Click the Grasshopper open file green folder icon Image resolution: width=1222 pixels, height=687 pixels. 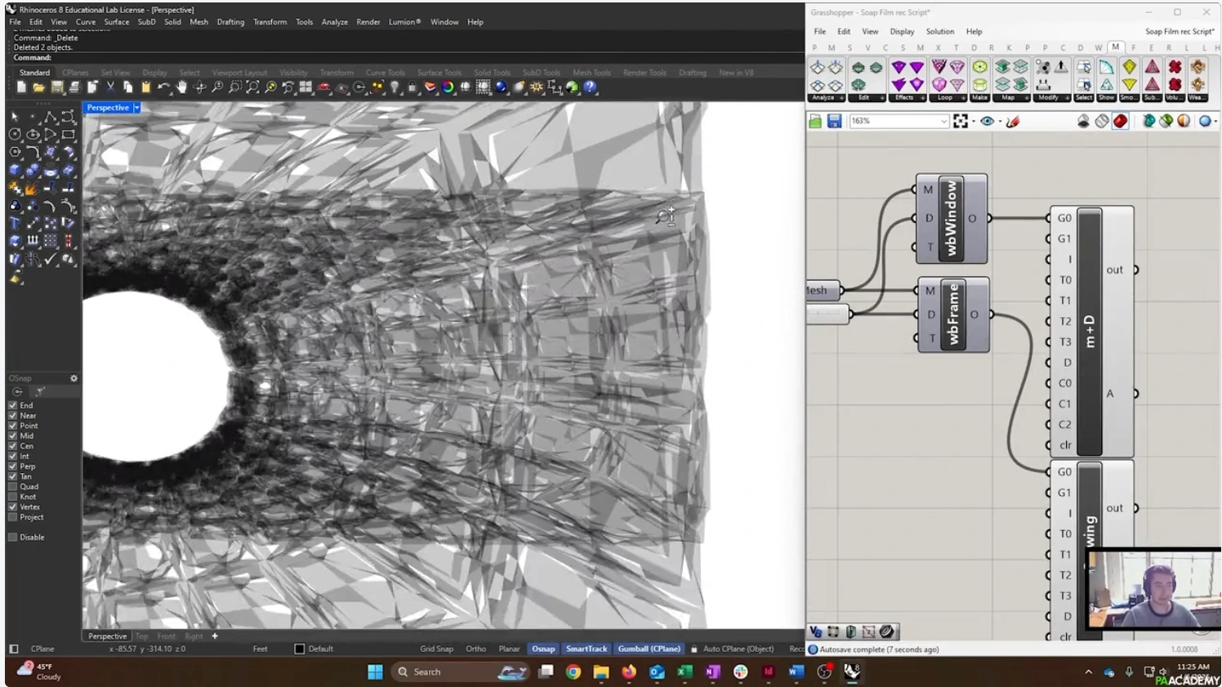tap(815, 121)
